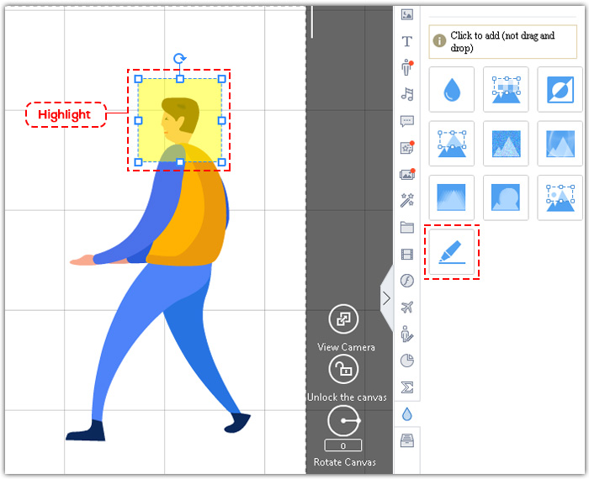589x479 pixels.
Task: Select the Text tool (T icon)
Action: tap(406, 41)
